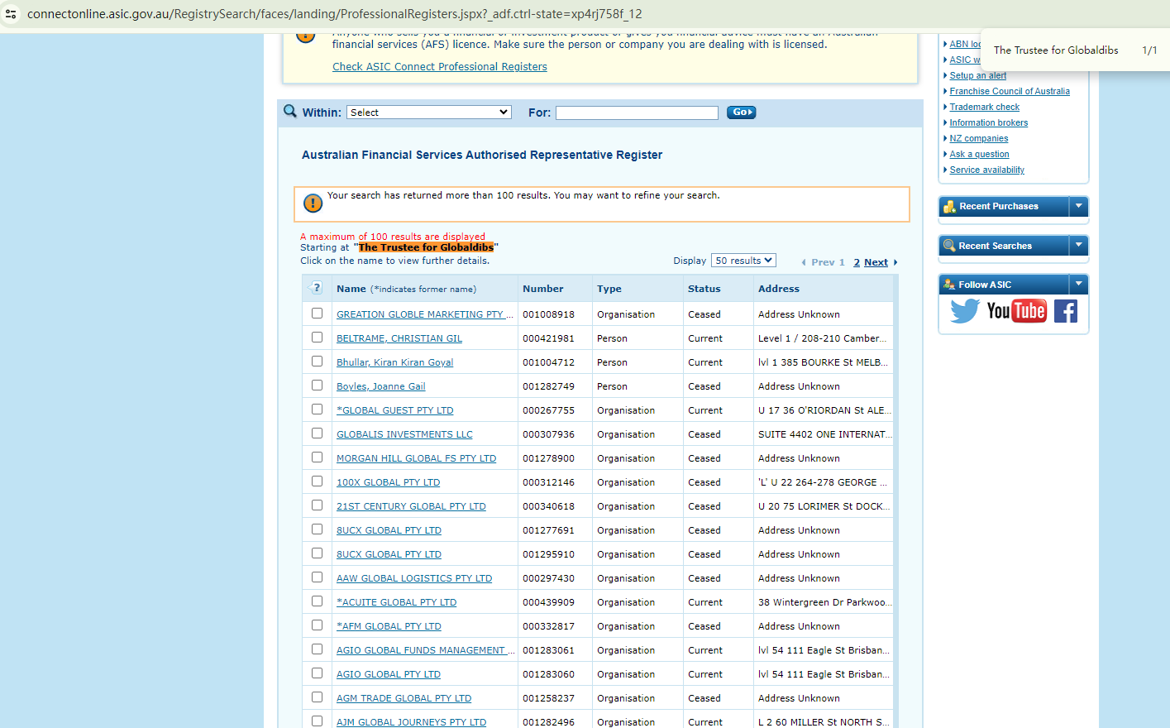The width and height of the screenshot is (1170, 728).
Task: Click the Next page arrow icon
Action: [x=895, y=262]
